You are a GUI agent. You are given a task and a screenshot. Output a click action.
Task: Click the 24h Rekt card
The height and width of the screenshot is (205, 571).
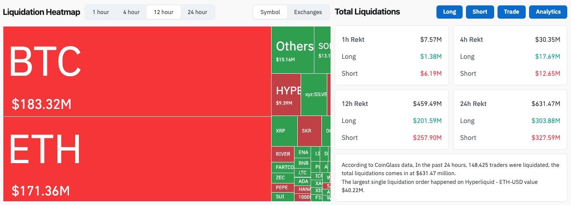pos(510,120)
